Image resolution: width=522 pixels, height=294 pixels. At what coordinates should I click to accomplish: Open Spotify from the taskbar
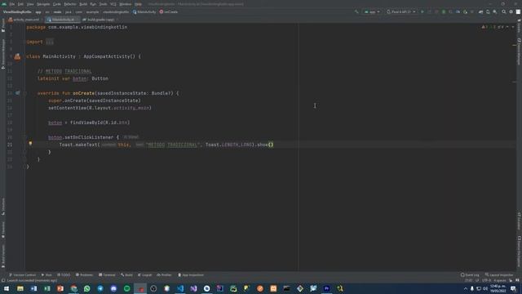coord(127,288)
